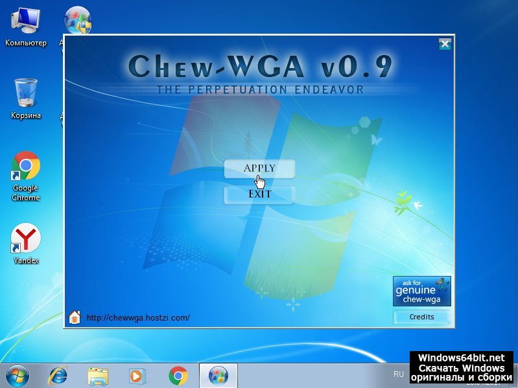The image size is (518, 388).
Task: Select the Google Chrome desktop shortcut
Action: click(x=26, y=175)
